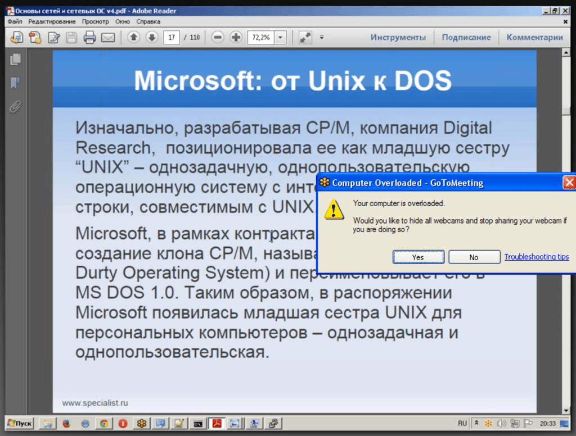576x436 pixels.
Task: Close the Computer Overloaded dialog
Action: (x=569, y=183)
